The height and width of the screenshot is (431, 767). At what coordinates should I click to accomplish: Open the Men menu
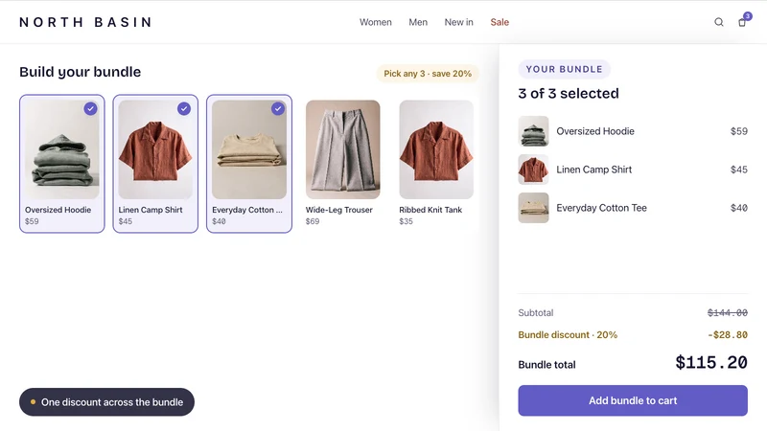[418, 22]
